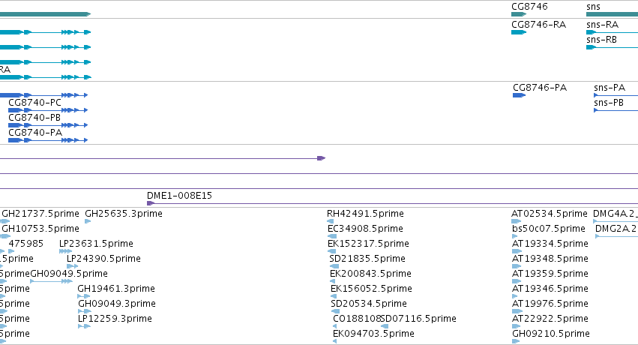This screenshot has width=638, height=345.
Task: Click the SD20534.5prime EST label
Action: [369, 304]
